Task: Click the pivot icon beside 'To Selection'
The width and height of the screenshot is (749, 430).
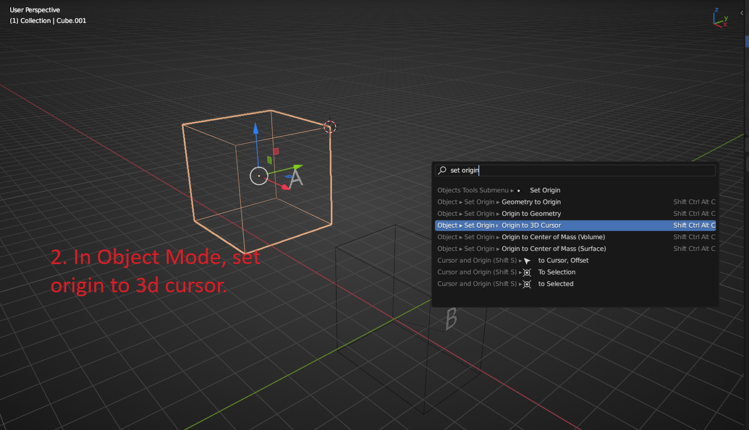Action: coord(527,272)
